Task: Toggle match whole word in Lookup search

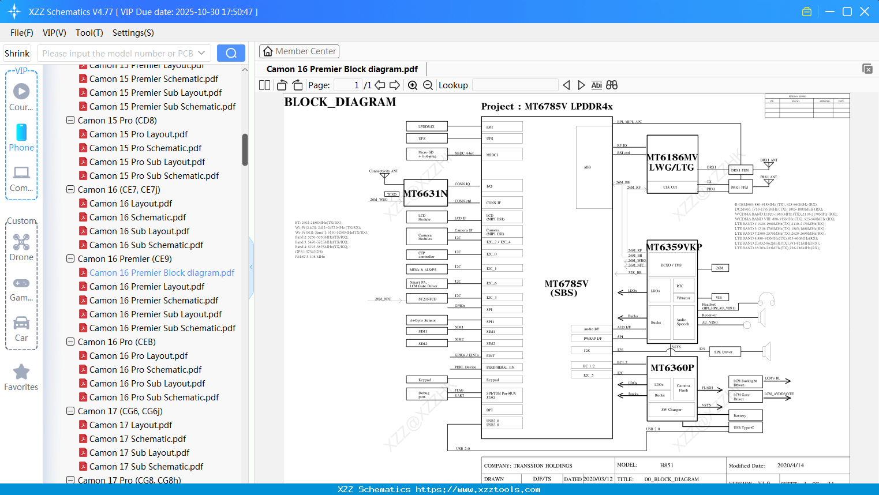Action: point(611,85)
